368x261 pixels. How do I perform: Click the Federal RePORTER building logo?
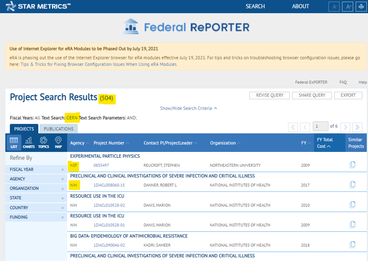[131, 26]
